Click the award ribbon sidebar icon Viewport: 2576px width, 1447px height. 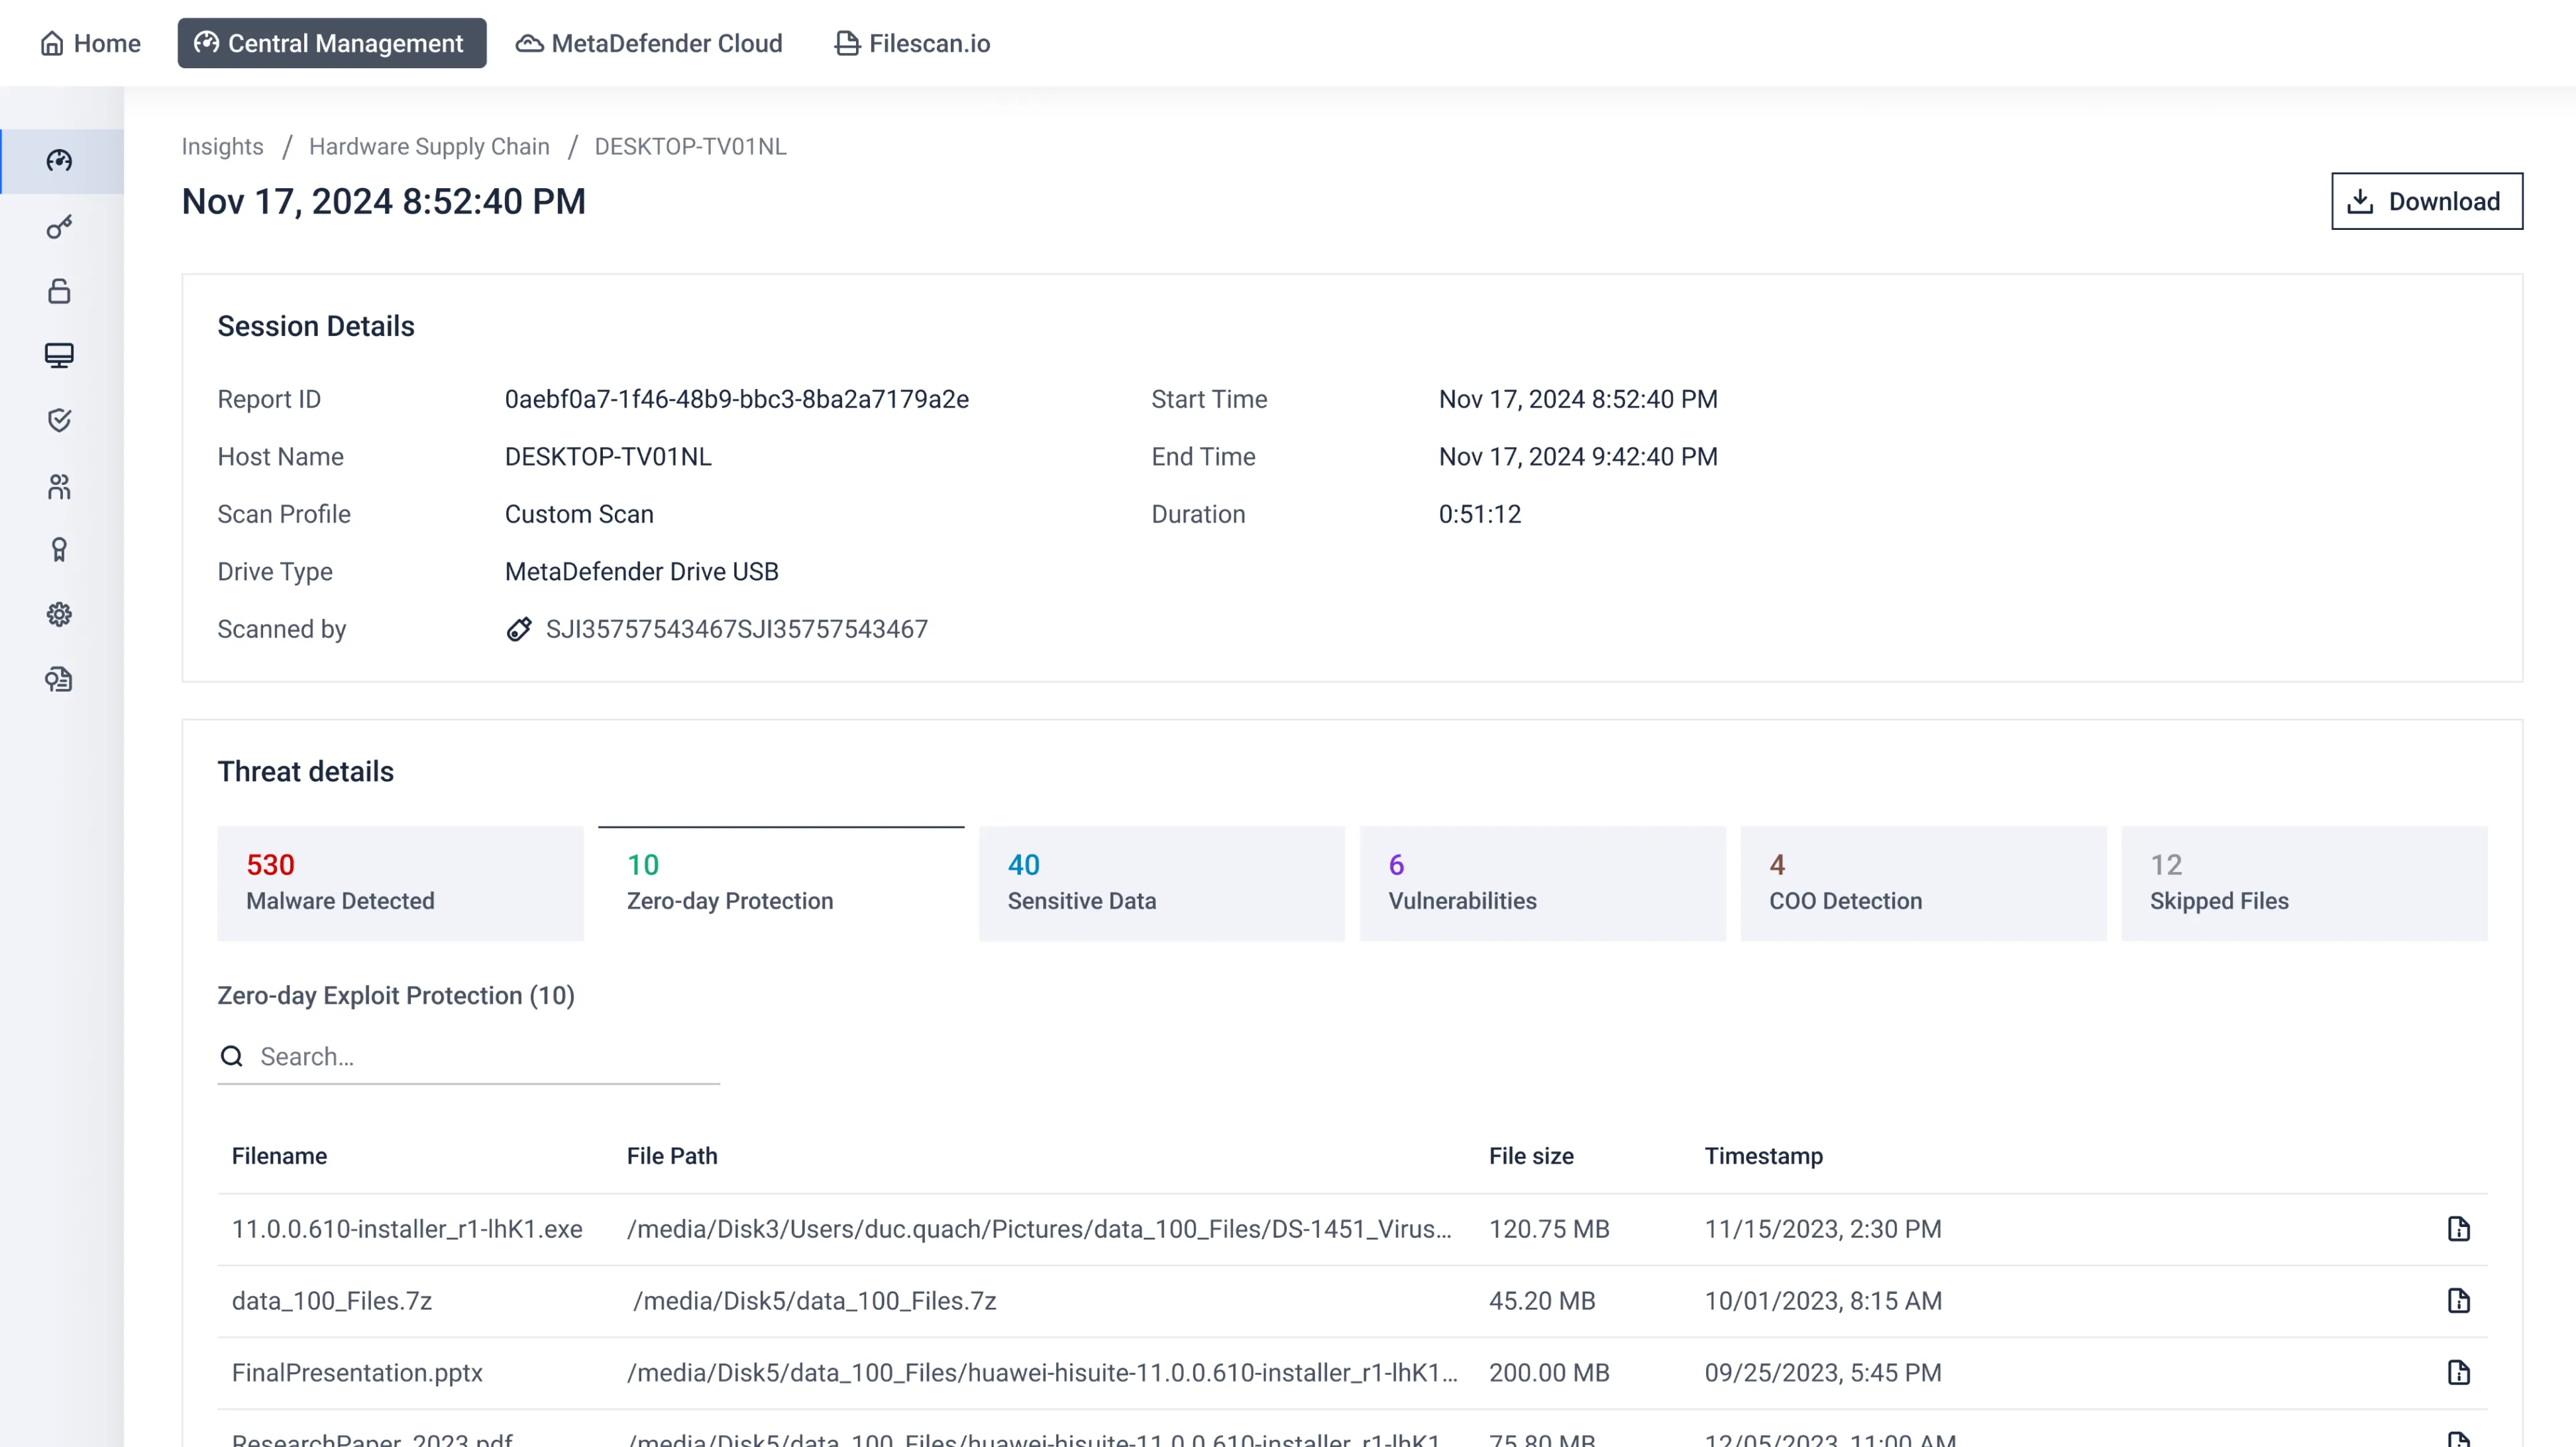pyautogui.click(x=59, y=550)
